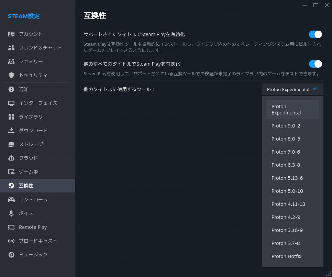Disable Steam Play for supported titles toggle
Screen dimensions: 332x277
[x=315, y=34]
